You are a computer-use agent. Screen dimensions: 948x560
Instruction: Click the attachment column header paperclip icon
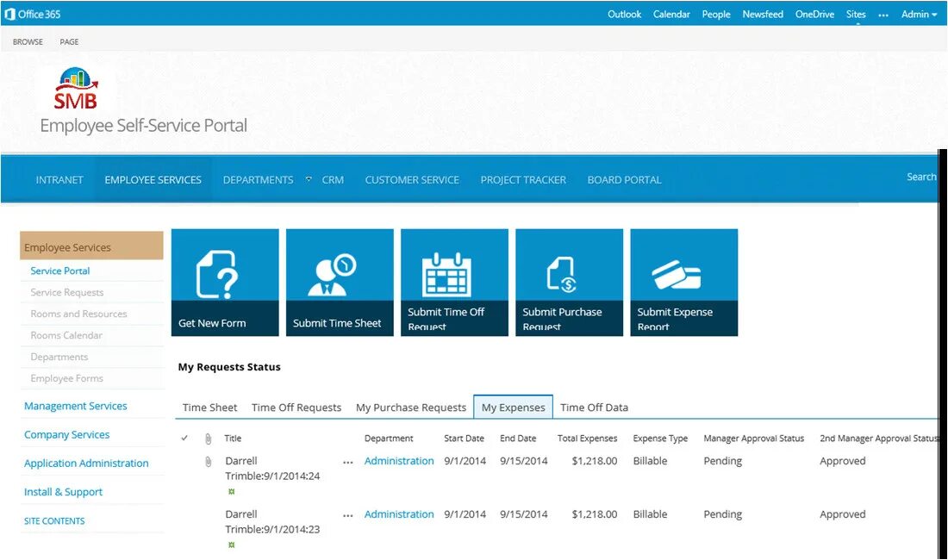click(208, 439)
